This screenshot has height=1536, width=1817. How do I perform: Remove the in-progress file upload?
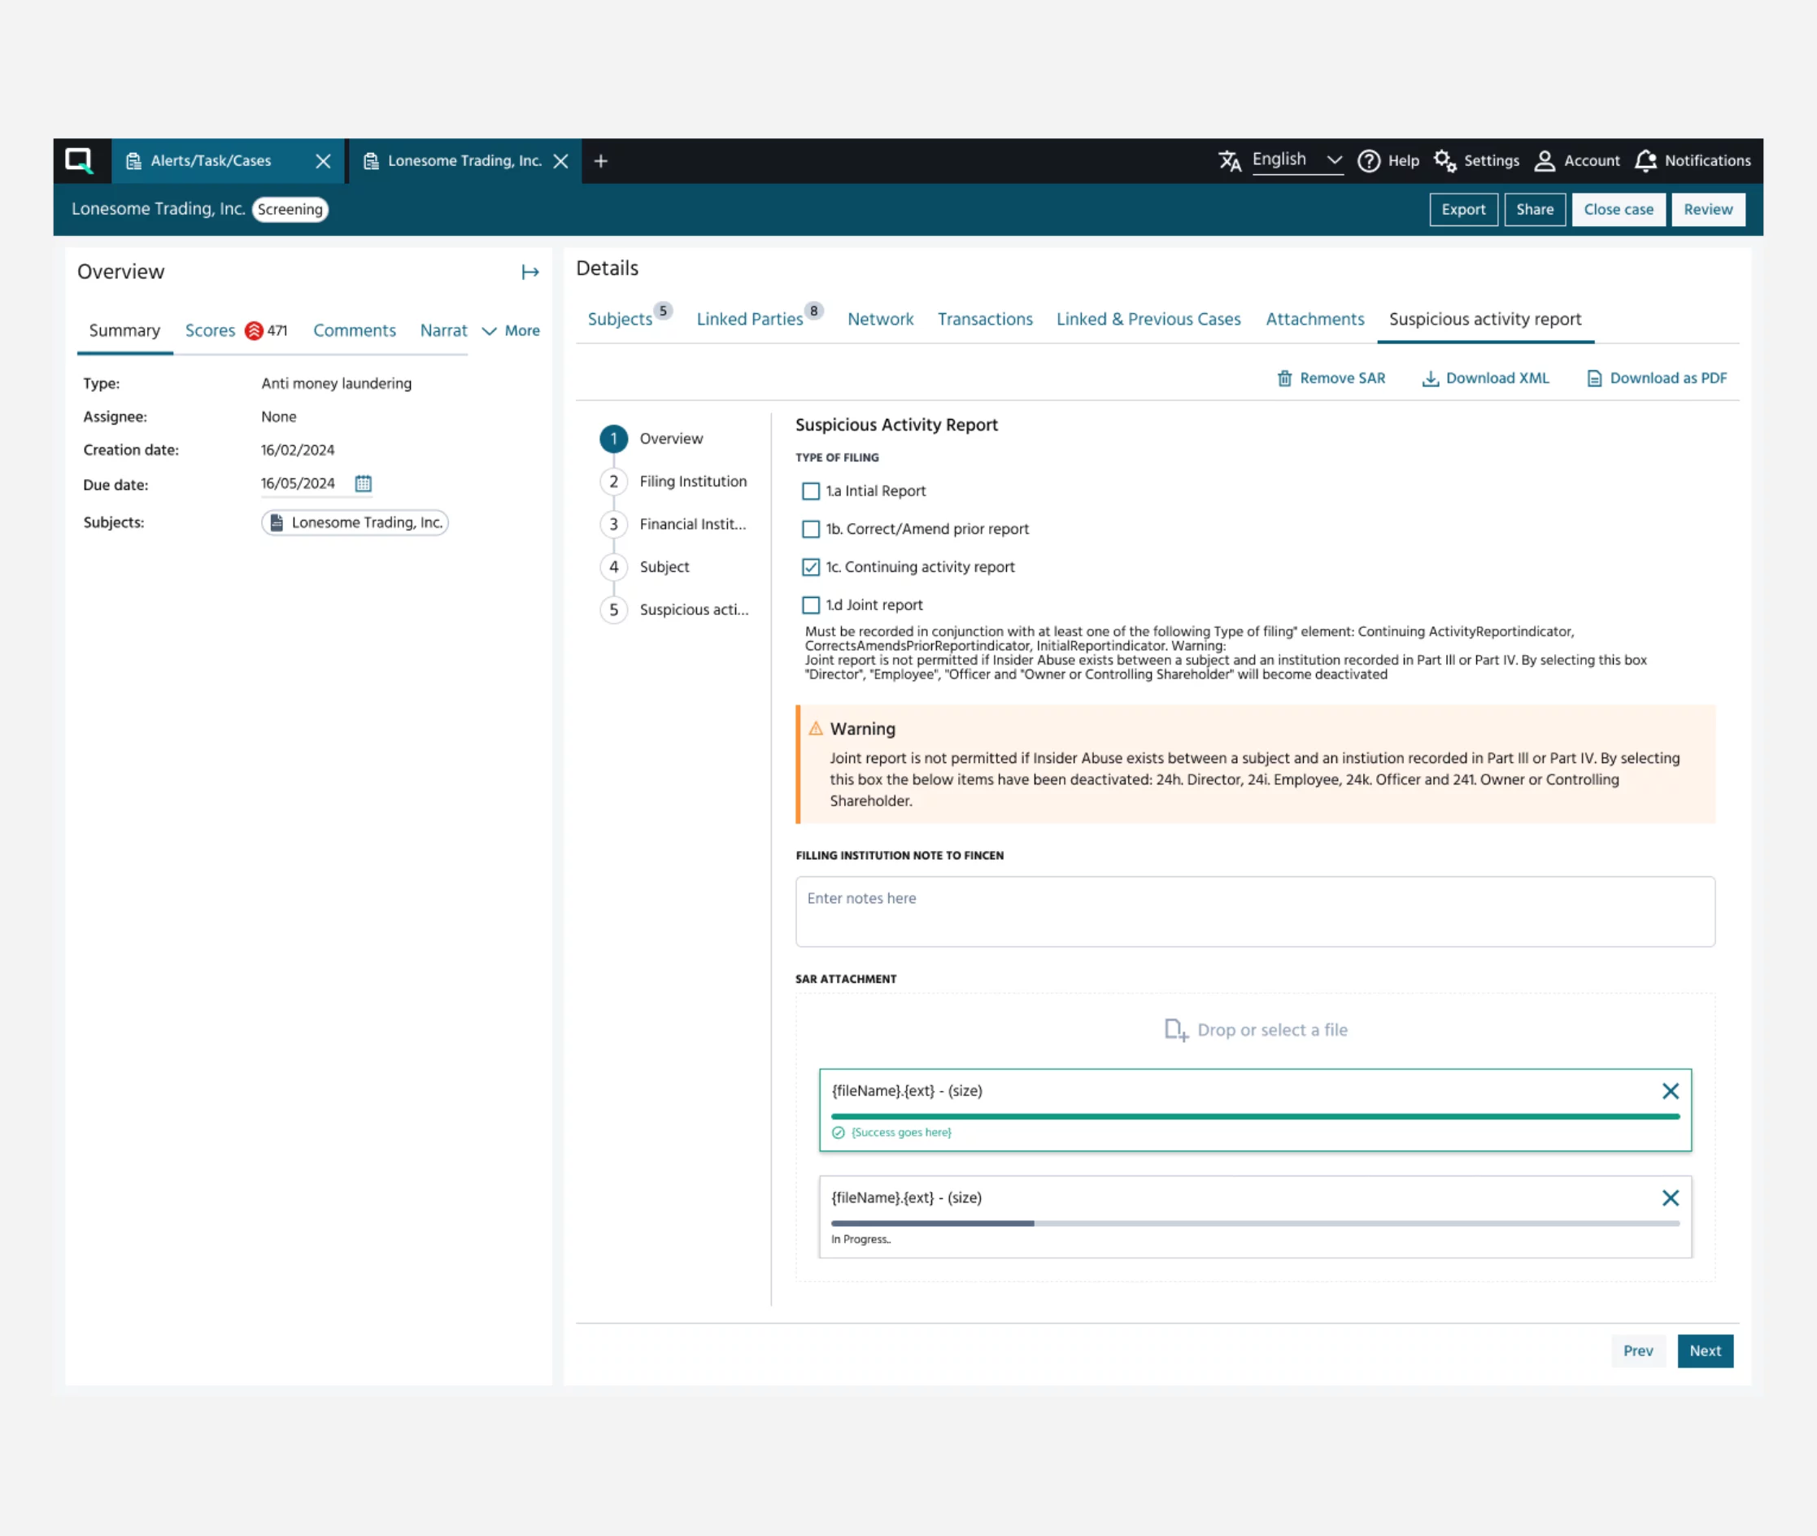(x=1670, y=1198)
